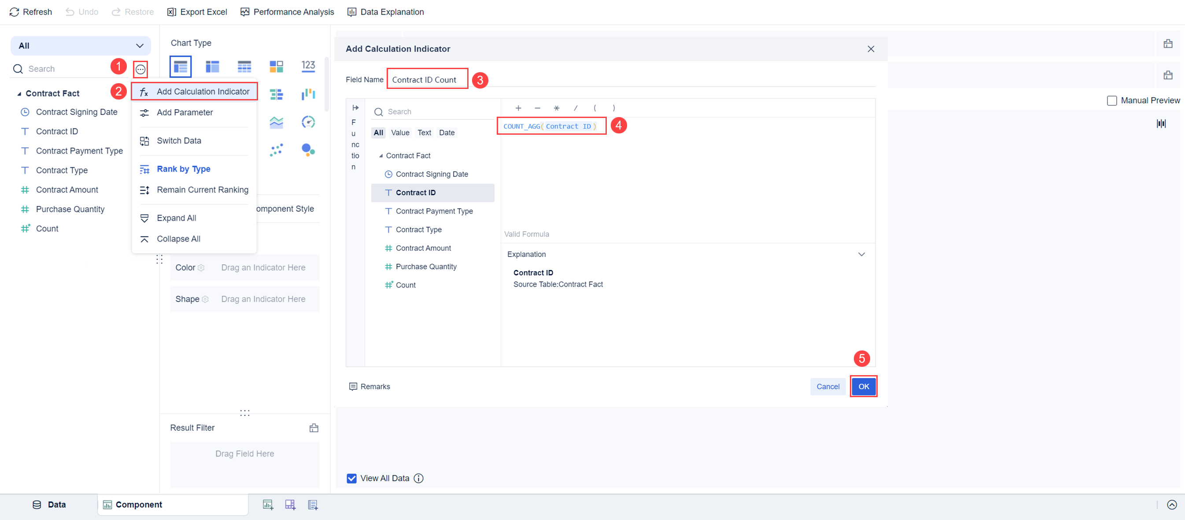Select the area chart type
Image resolution: width=1185 pixels, height=520 pixels.
(x=277, y=122)
